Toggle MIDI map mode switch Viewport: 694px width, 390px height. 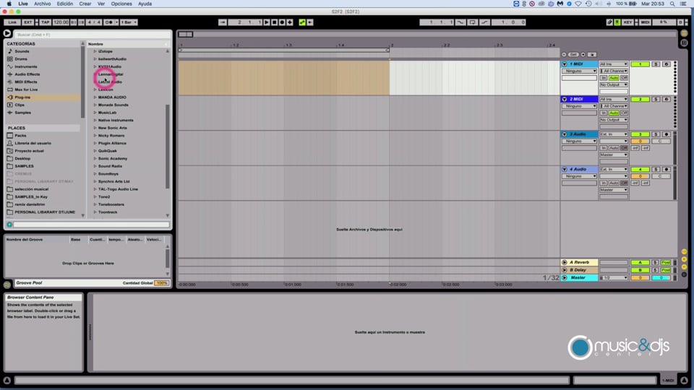pyautogui.click(x=645, y=22)
